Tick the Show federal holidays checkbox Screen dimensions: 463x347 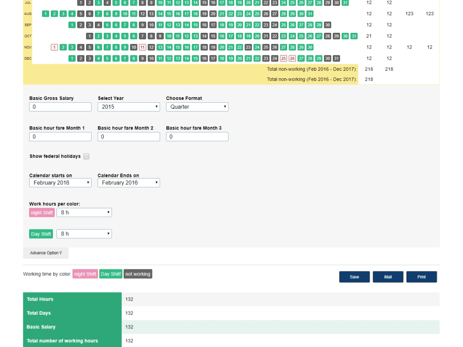(86, 156)
